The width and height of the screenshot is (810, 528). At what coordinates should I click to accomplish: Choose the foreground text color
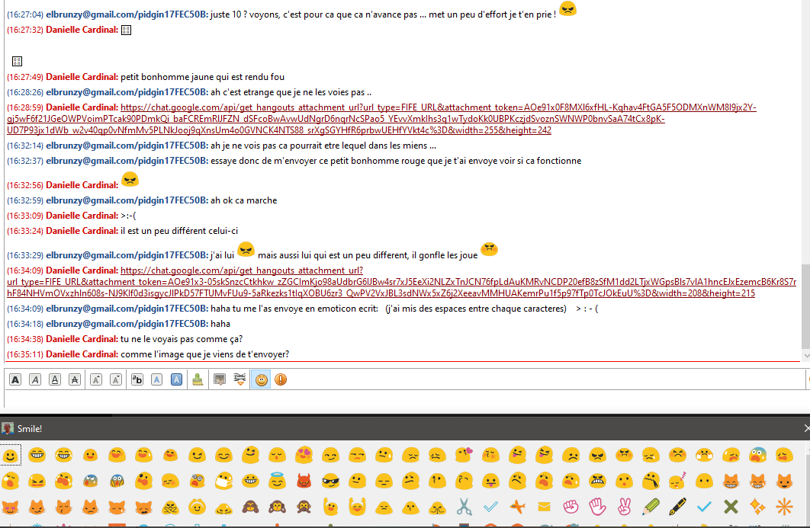tap(156, 380)
